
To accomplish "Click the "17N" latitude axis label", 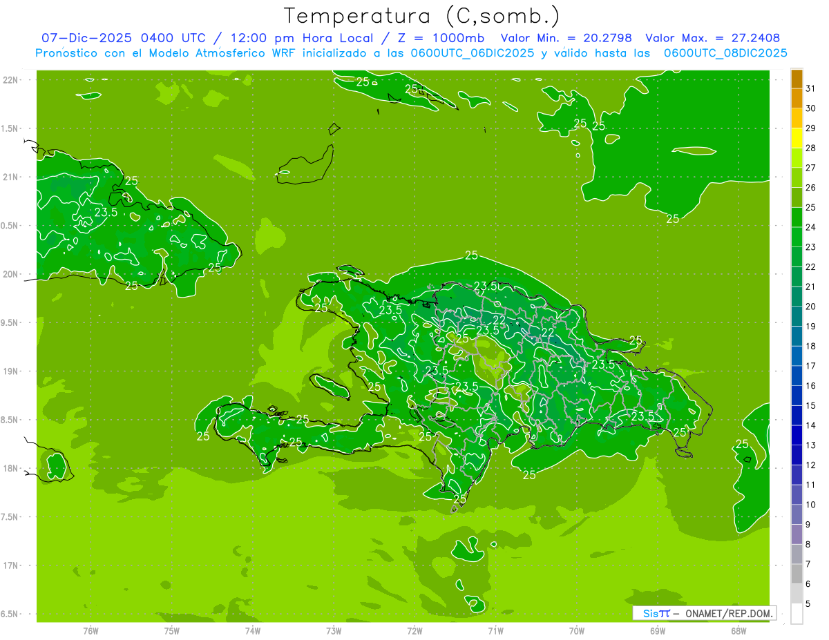I will point(12,565).
